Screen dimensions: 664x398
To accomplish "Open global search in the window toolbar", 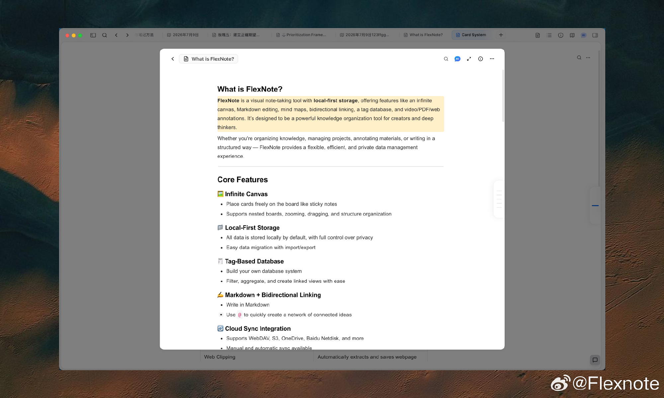I will point(105,35).
